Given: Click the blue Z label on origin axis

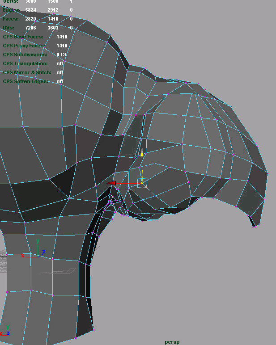Looking at the screenshot, I should pos(44,252).
